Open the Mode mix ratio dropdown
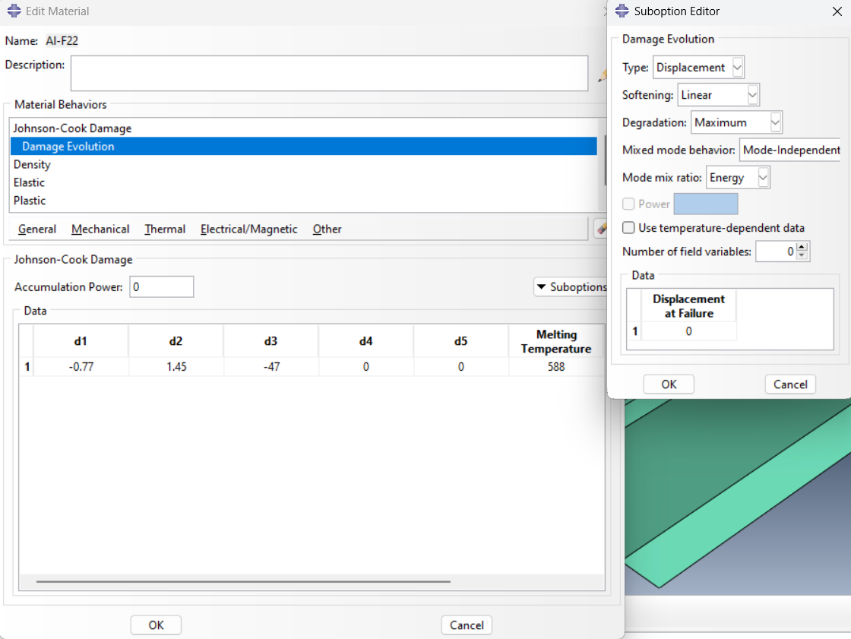Screen dimensions: 851x639 pyautogui.click(x=738, y=178)
